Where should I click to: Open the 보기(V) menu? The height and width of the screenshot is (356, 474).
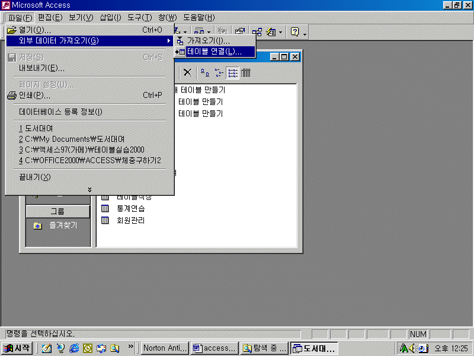(81, 18)
